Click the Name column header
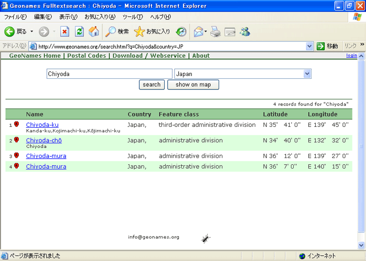This screenshot has width=366, height=261. click(x=35, y=114)
